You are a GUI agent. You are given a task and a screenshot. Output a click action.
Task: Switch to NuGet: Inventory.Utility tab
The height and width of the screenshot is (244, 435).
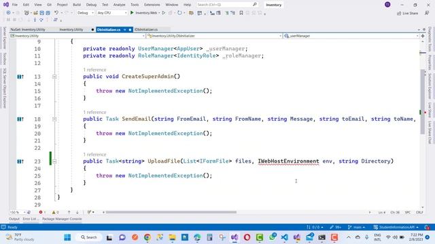pos(28,29)
